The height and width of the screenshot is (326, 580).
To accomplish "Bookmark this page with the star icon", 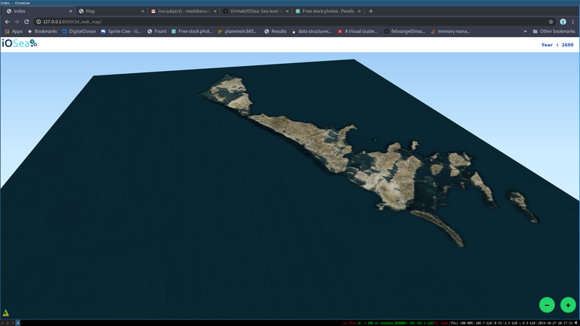I will [550, 22].
